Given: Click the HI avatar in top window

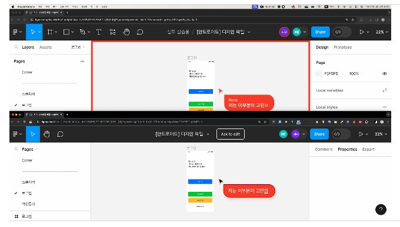Looking at the screenshot, I should [x=296, y=32].
